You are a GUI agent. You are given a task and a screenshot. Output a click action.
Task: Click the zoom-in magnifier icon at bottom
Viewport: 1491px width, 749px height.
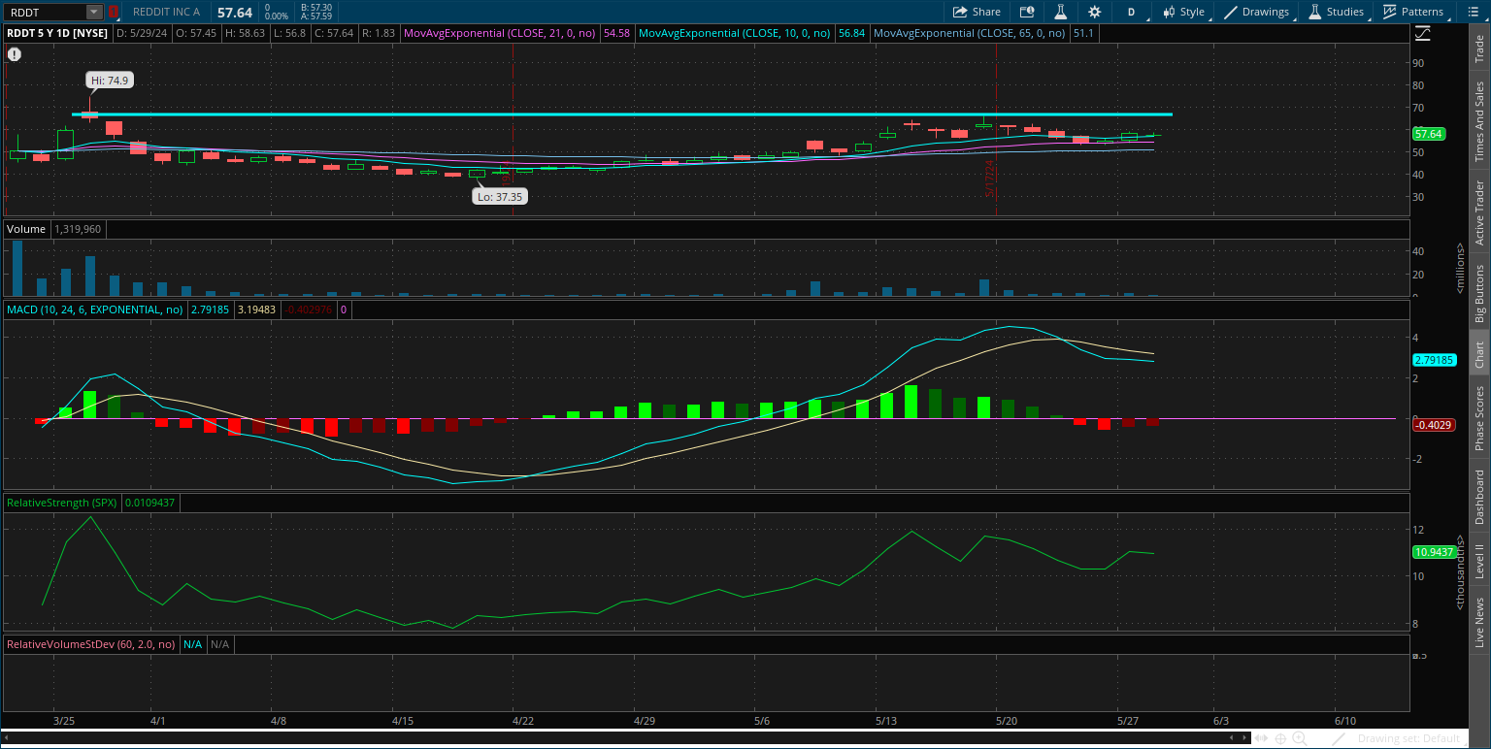[x=1298, y=738]
